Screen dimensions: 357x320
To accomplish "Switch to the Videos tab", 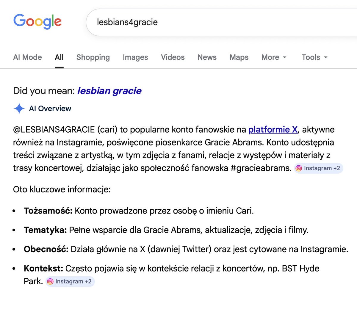I will (173, 57).
